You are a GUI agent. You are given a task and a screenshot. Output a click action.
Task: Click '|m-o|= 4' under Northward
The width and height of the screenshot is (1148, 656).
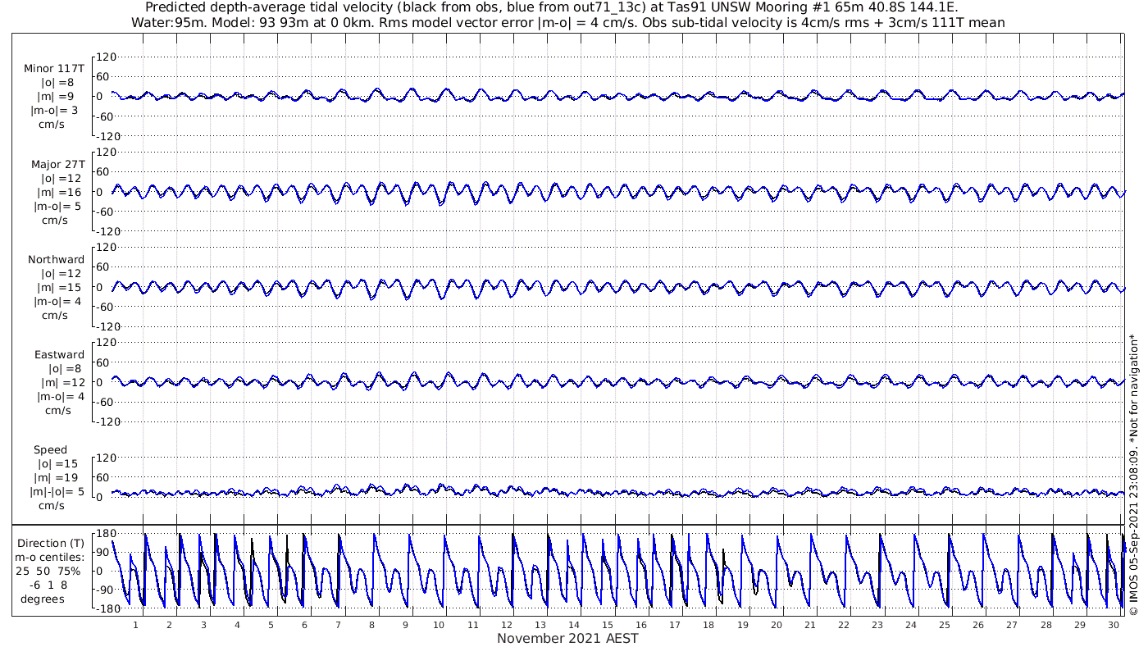(x=58, y=301)
